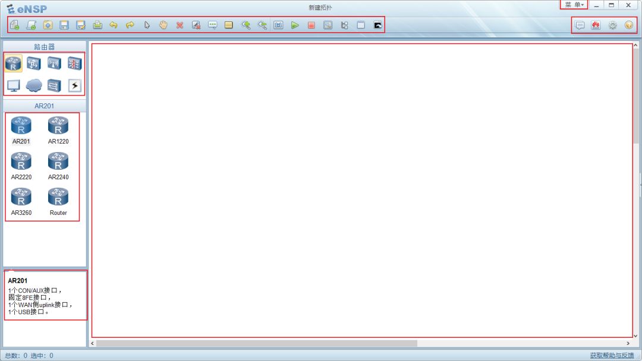Open an existing topology file
Screen dimensions: 642x361
coord(48,25)
